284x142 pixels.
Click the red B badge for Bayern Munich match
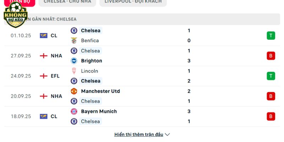271,116
